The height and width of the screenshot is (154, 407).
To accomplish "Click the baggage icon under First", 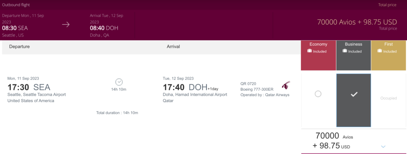I will click(x=380, y=51).
